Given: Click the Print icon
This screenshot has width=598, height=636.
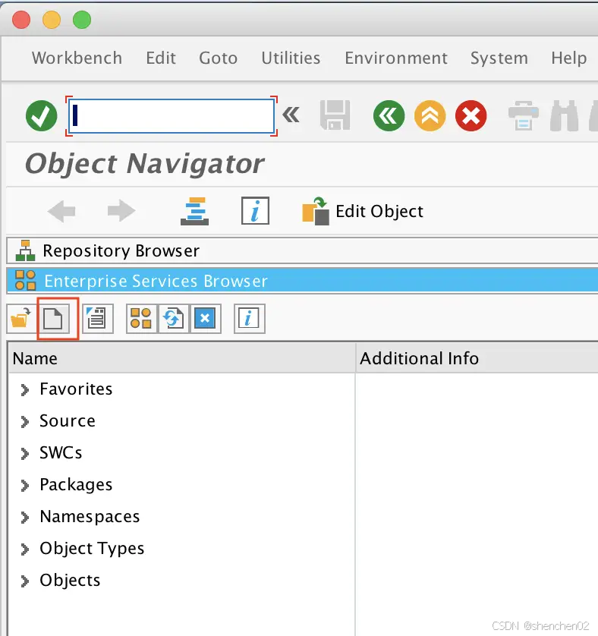Looking at the screenshot, I should pyautogui.click(x=524, y=115).
